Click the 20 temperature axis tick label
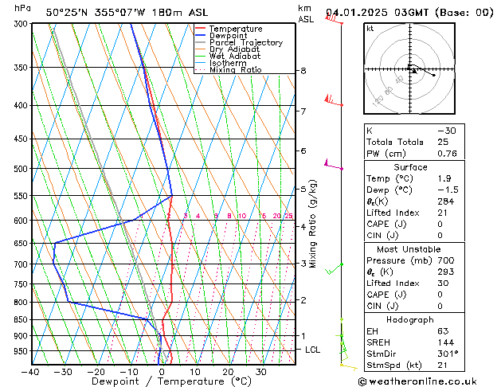The image size is (501, 387). tap(228, 372)
